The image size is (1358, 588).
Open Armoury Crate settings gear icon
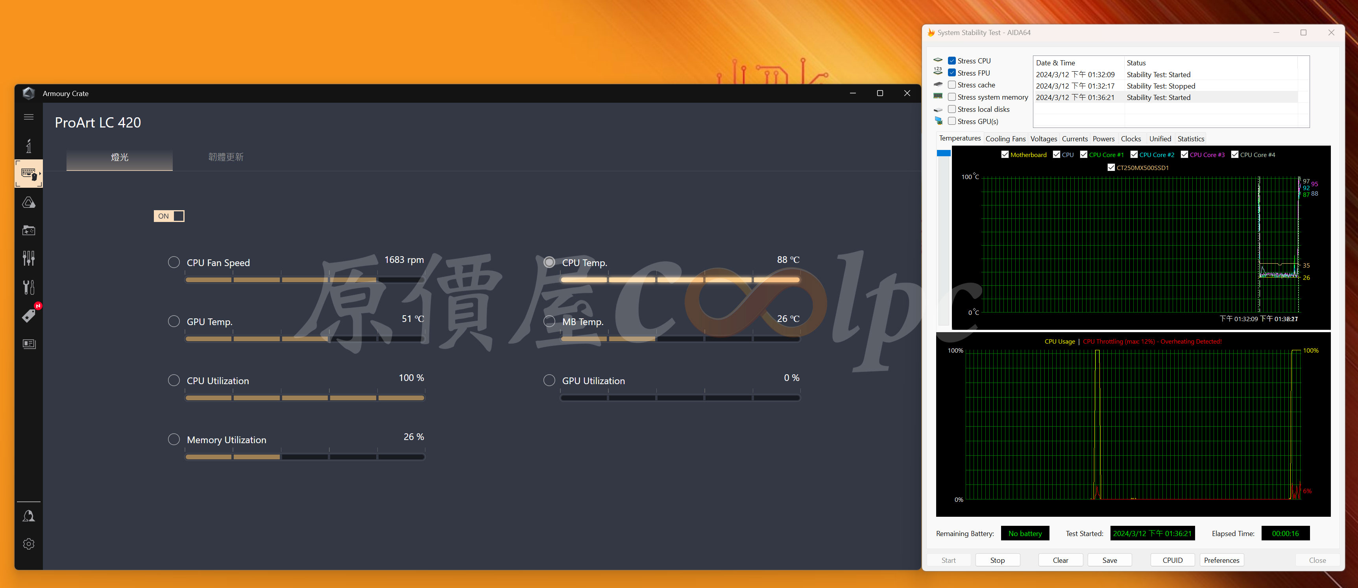pos(29,544)
